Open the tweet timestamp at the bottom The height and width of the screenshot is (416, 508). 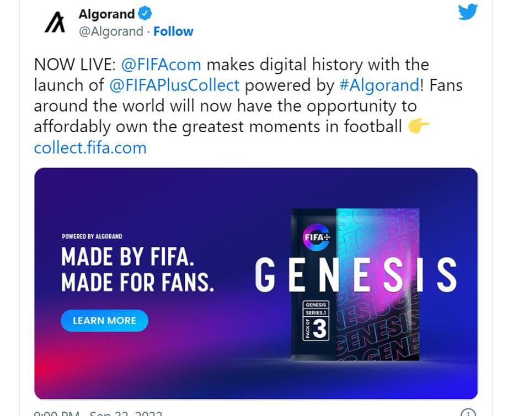(x=98, y=413)
